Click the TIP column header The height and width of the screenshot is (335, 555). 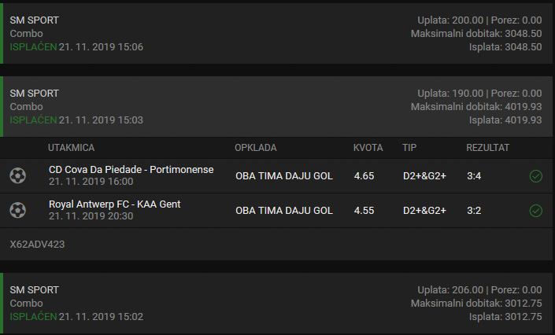409,148
